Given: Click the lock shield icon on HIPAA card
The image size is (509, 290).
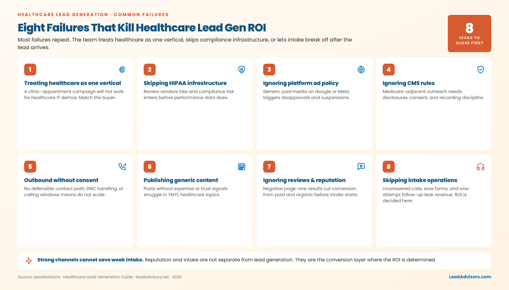Looking at the screenshot, I should (x=241, y=70).
